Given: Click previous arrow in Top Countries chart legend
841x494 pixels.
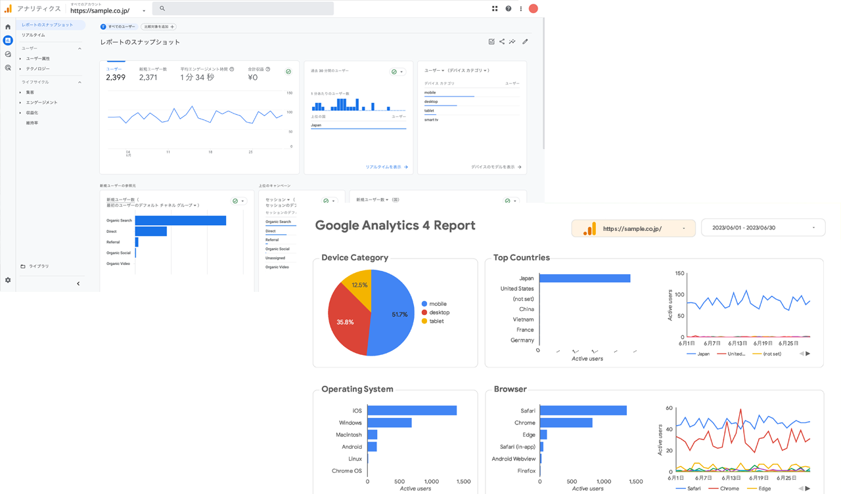Looking at the screenshot, I should [x=801, y=354].
